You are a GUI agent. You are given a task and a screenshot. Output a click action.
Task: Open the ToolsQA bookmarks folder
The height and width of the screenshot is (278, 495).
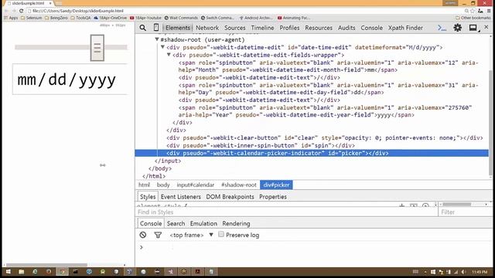[80, 18]
